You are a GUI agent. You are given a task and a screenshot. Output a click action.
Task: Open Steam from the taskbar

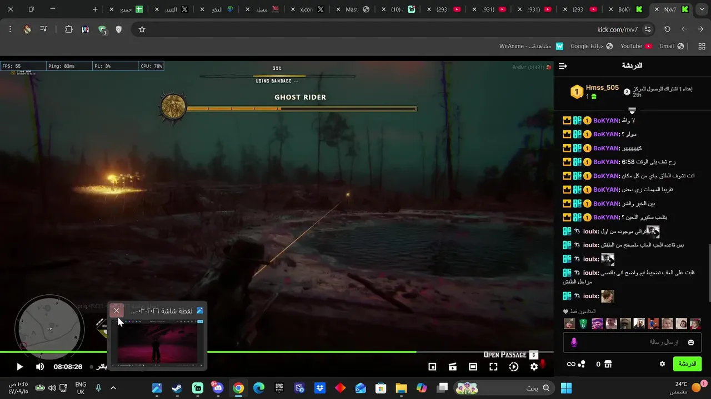[x=177, y=388]
